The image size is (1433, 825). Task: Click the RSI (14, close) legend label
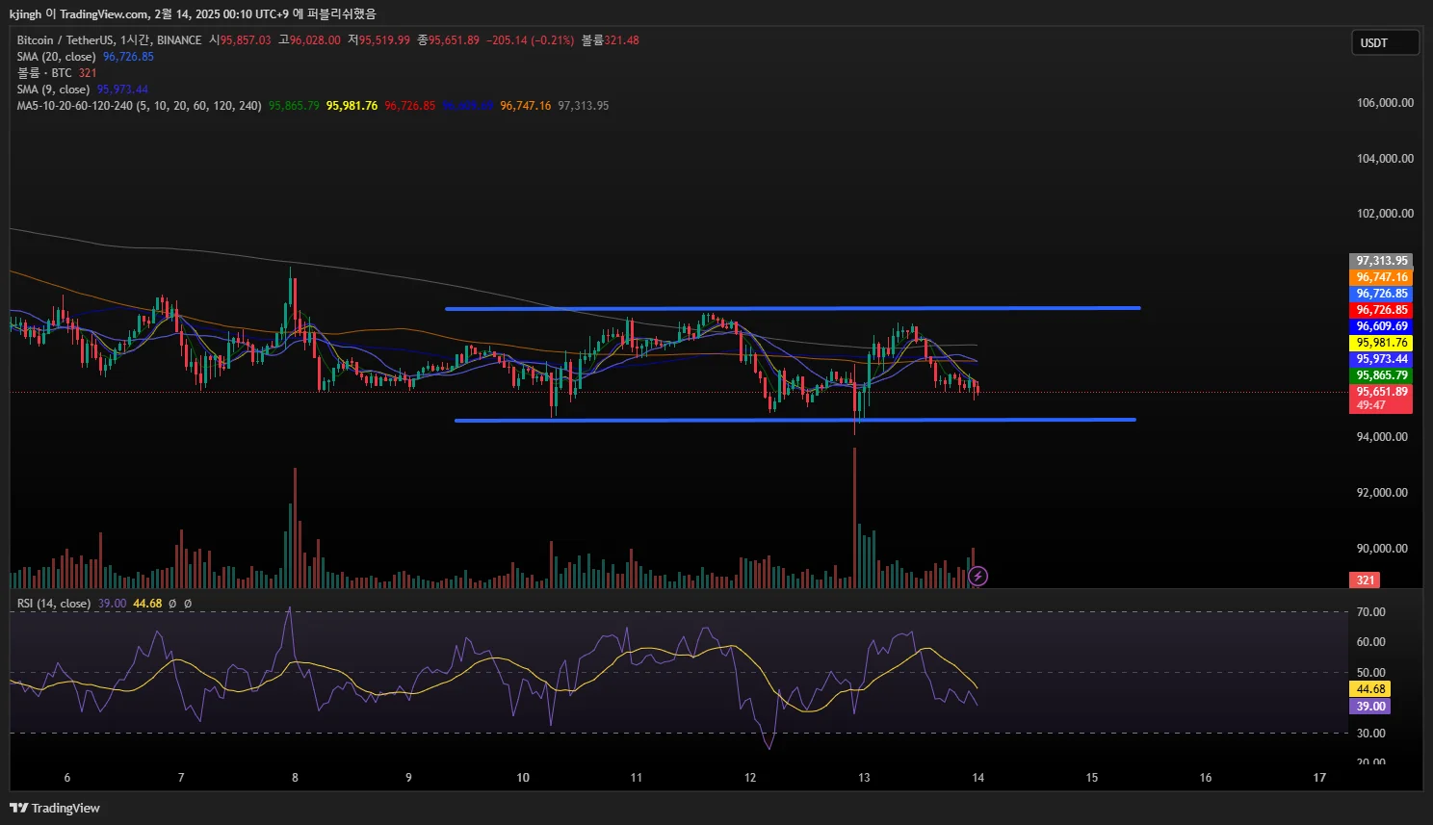pyautogui.click(x=54, y=604)
